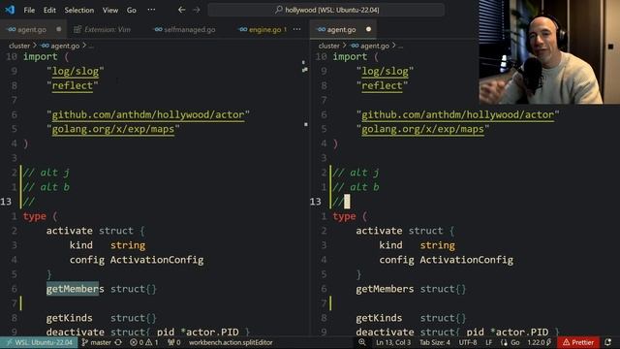The image size is (620, 349).
Task: Open golang.org/x/exp/maps link in right editor
Action: tap(422, 129)
